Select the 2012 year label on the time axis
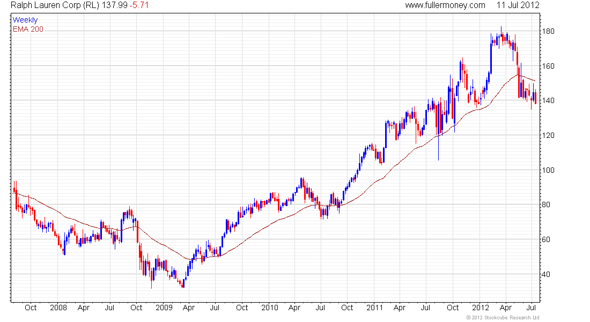 click(481, 308)
